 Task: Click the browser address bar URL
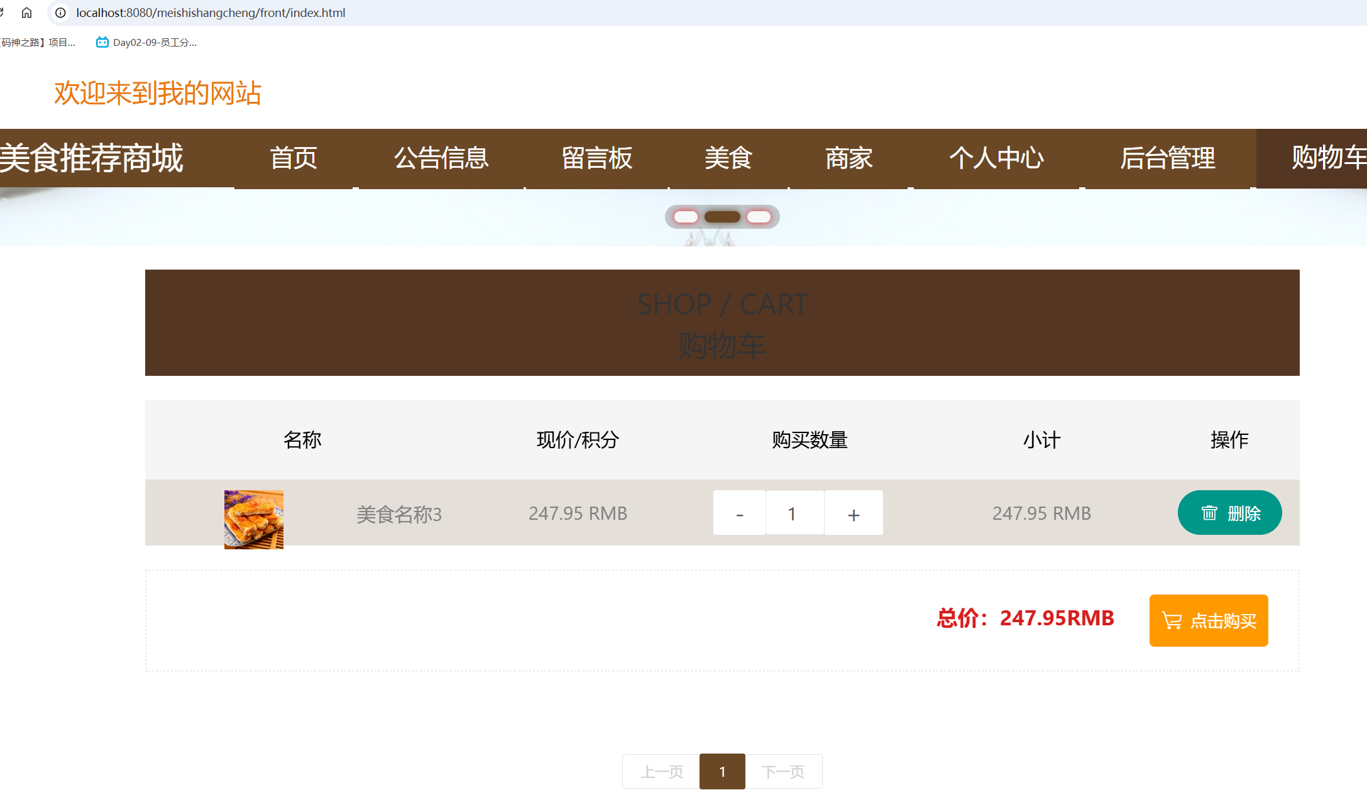point(211,13)
